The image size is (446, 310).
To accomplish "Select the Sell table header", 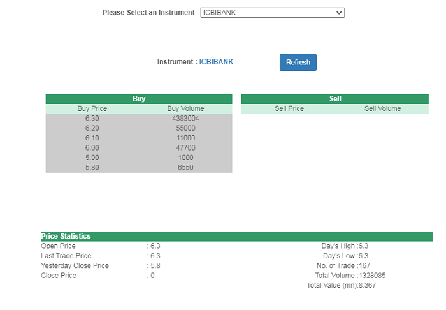I will (x=335, y=99).
